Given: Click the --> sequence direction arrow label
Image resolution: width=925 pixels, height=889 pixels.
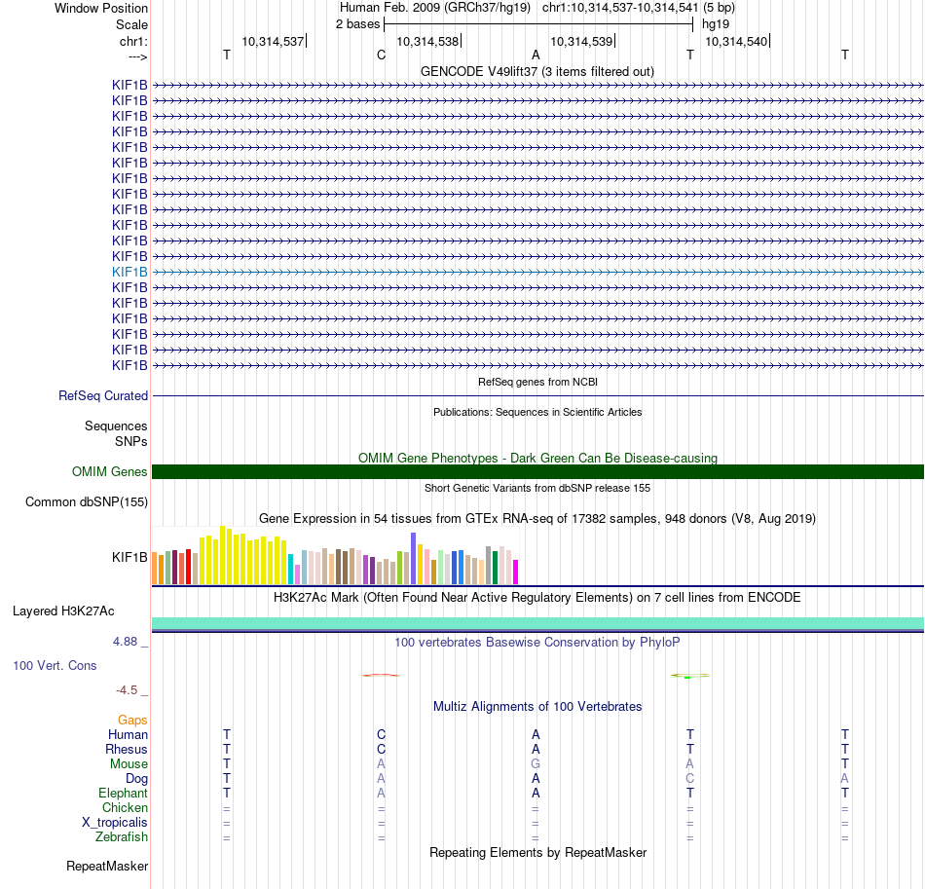Looking at the screenshot, I should pos(138,56).
